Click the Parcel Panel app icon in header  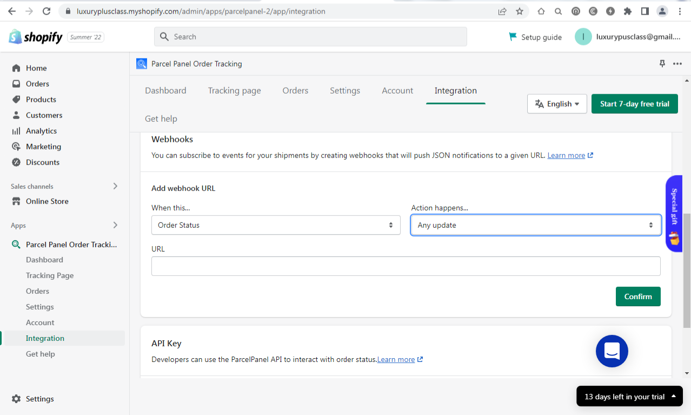(x=142, y=64)
